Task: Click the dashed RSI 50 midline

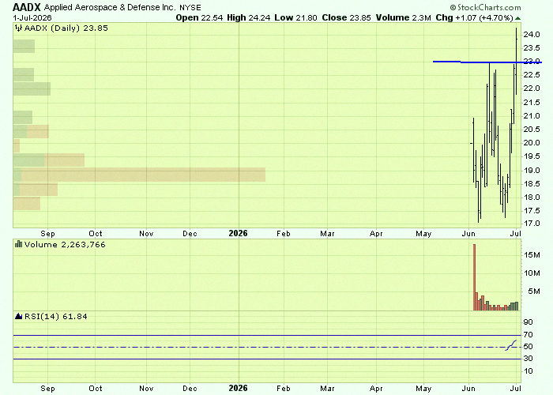Action: (267, 348)
